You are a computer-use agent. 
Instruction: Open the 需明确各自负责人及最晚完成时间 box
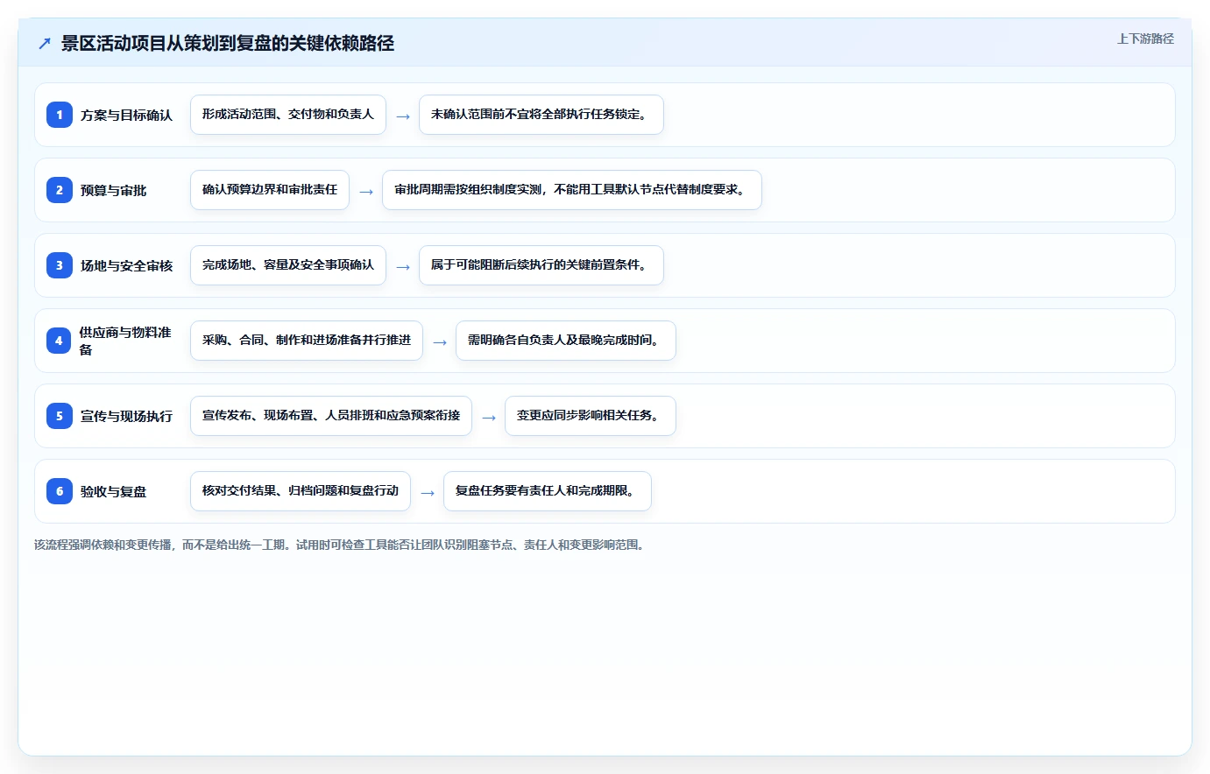[566, 341]
